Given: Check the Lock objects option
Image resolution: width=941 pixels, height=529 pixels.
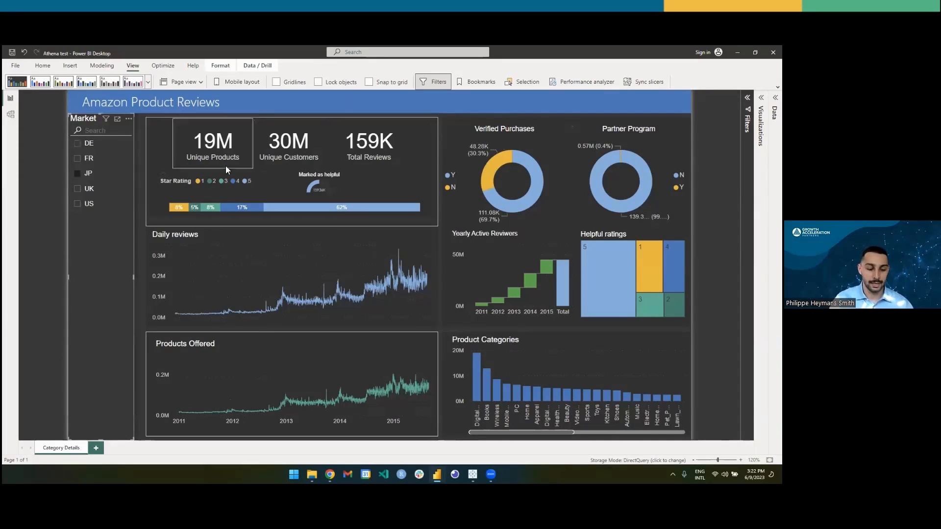Looking at the screenshot, I should [318, 82].
